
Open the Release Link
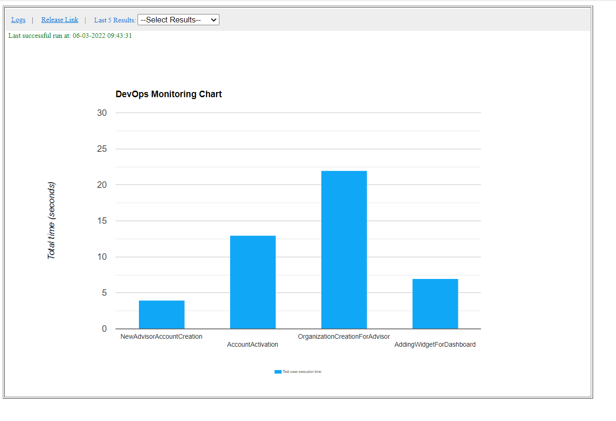click(60, 20)
